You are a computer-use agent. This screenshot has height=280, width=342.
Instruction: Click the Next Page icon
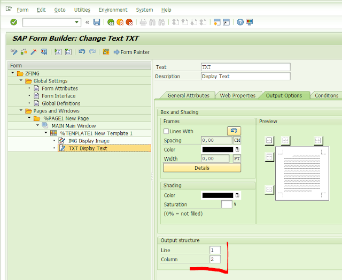pyautogui.click(x=194, y=22)
